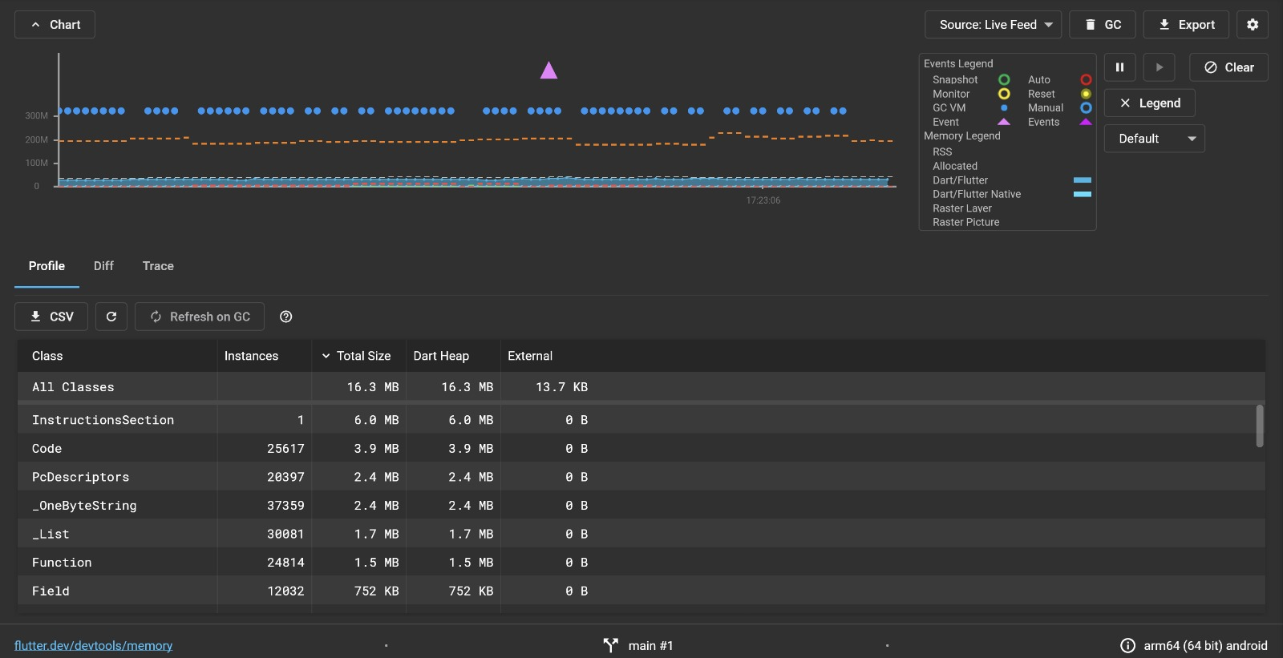Viewport: 1283px width, 658px height.
Task: Click the 17:23:06 timestamp on chart
Action: coord(763,200)
